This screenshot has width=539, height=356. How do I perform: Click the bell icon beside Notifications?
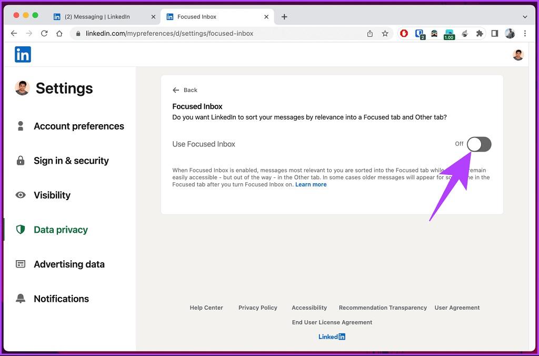click(x=21, y=298)
